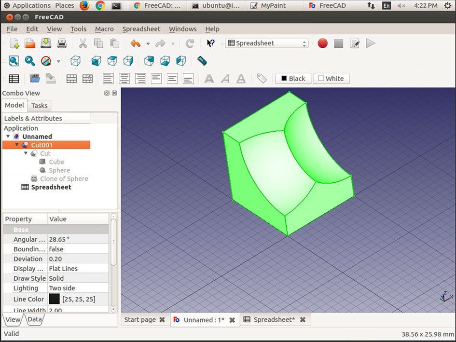Screen dimensions: 456x342
Task: Open the Macro menu
Action: 104,29
